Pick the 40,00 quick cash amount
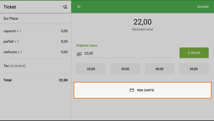The image size is (214, 121). [x=159, y=69]
